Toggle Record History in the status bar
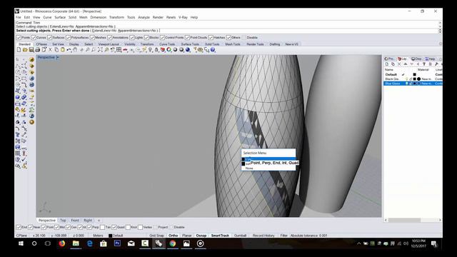 click(263, 236)
